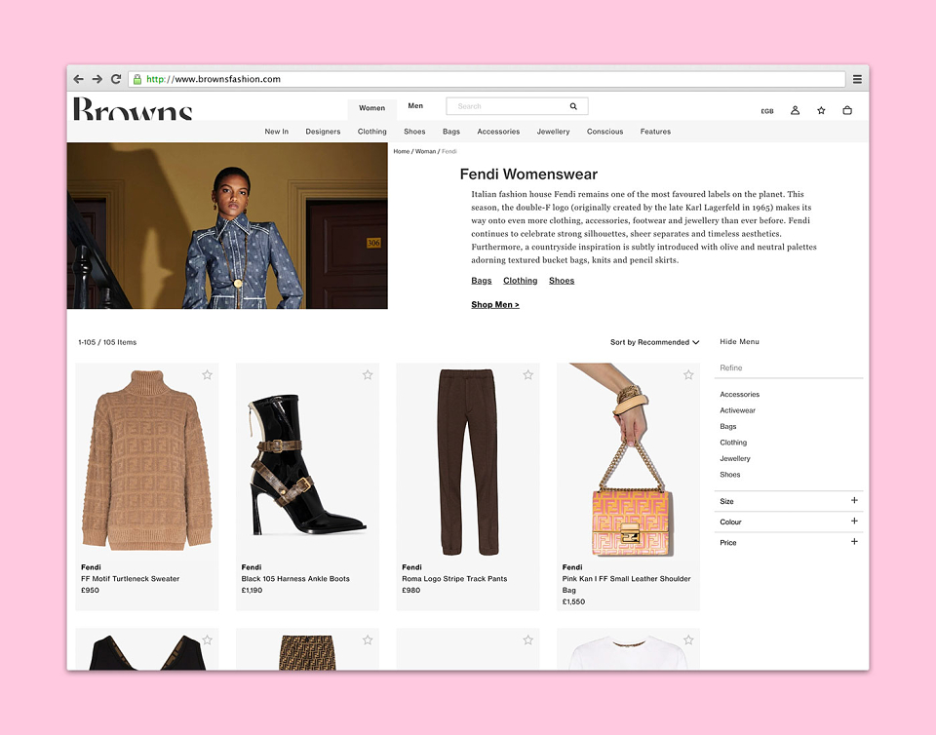The width and height of the screenshot is (936, 735).
Task: Go to Woman in the breadcrumb
Action: tap(426, 151)
